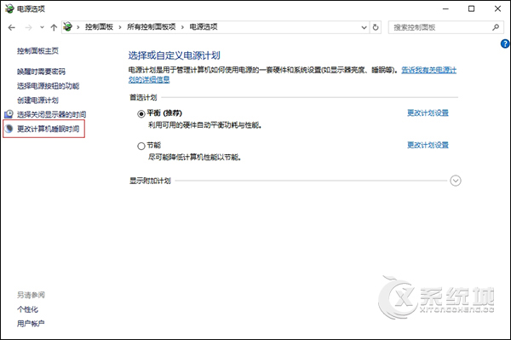Open recent locations dropdown arrow

tap(42, 28)
